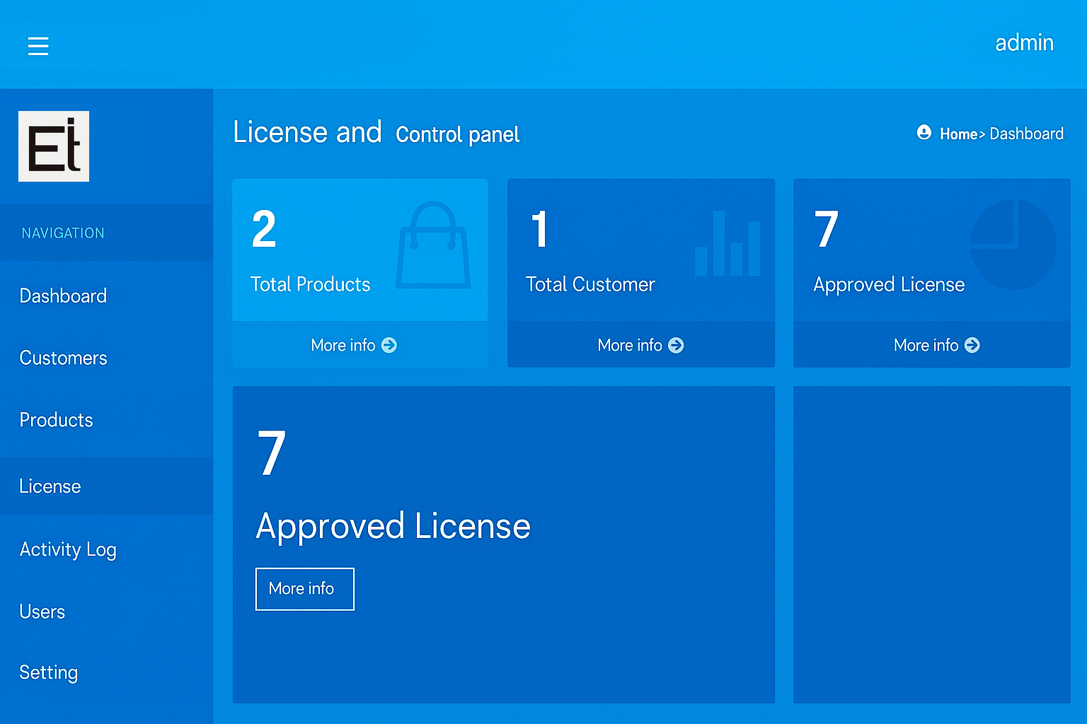Click the arrow icon under Total Products
The width and height of the screenshot is (1087, 724).
coord(389,345)
